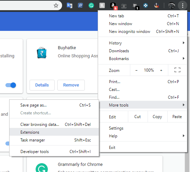
Task: Click the Buyhatke extension title
Action: coord(67,48)
